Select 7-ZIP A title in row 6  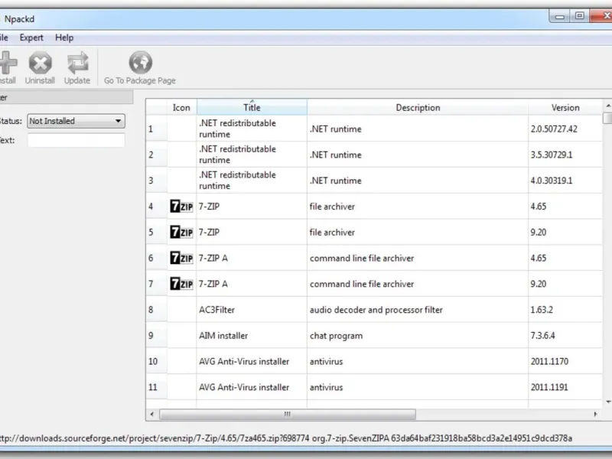[252, 258]
